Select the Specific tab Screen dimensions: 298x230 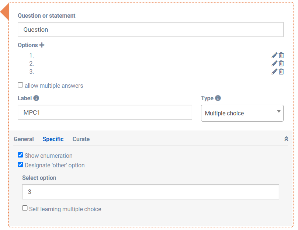pos(53,139)
